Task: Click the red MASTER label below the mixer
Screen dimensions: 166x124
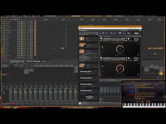Action: [x=11, y=104]
